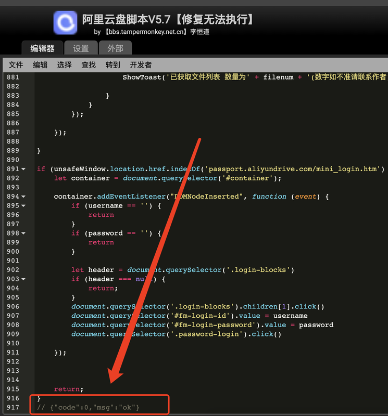Click 'let header' declaration on line 902
This screenshot has width=388, height=416.
click(93, 270)
